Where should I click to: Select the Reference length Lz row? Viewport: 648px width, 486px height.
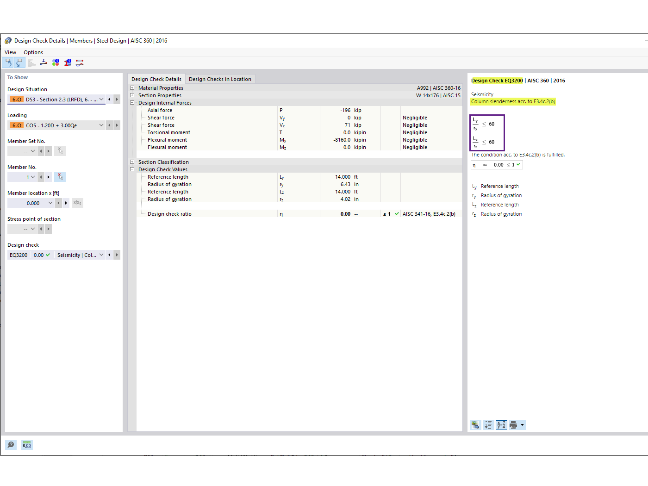(299, 192)
